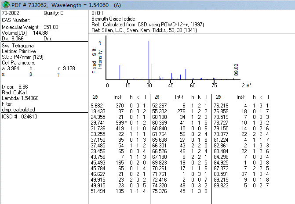295x204 pixels.
Task: Select row 2θ 84.925
Action: 241,163
